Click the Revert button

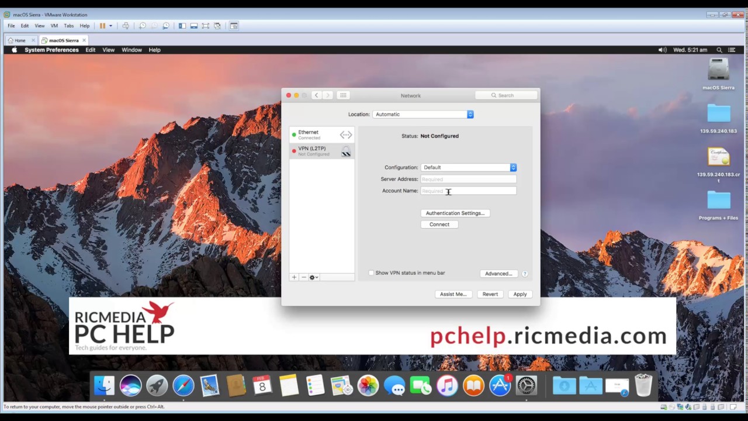(x=490, y=294)
